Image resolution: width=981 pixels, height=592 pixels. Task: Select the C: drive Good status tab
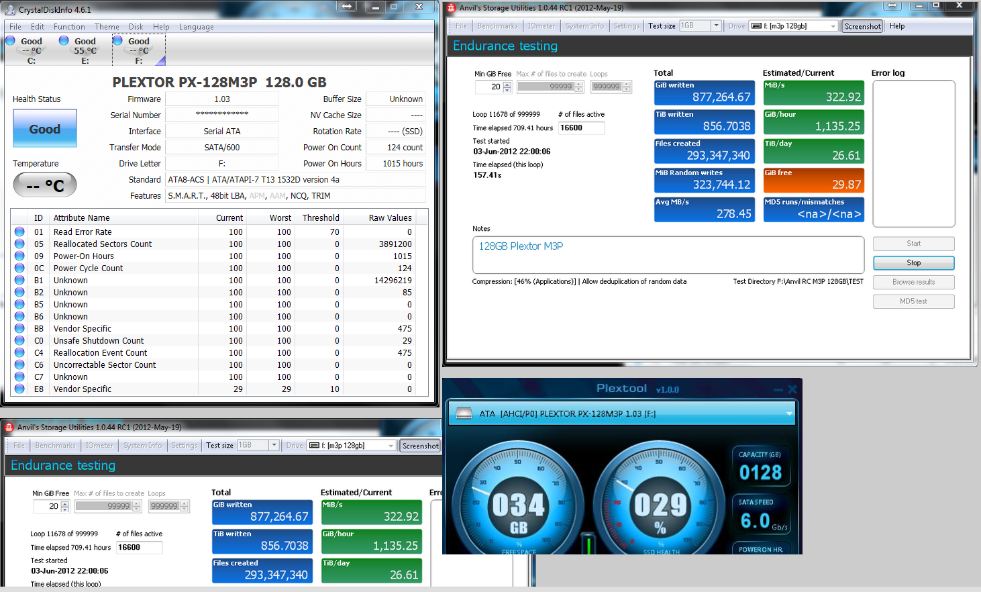click(31, 50)
